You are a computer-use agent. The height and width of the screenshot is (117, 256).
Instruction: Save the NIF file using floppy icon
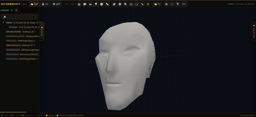(45, 4)
